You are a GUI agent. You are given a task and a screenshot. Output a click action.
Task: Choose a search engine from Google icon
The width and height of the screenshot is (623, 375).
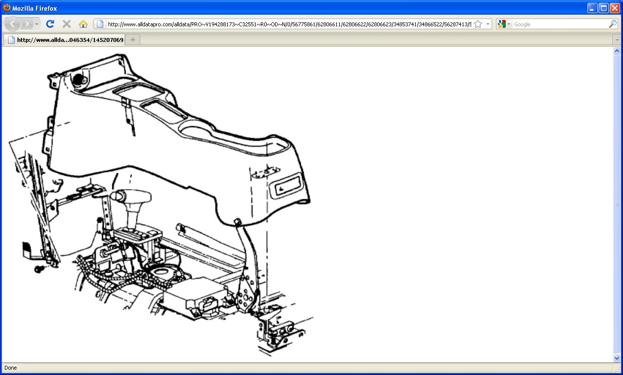pyautogui.click(x=504, y=24)
